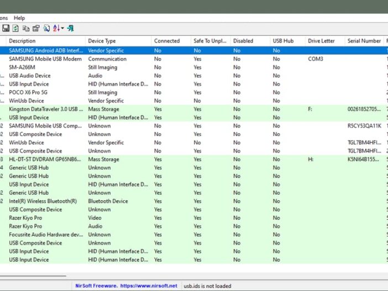
Task: Select the Razer Kiyo Pro Video row
Action: point(194,218)
